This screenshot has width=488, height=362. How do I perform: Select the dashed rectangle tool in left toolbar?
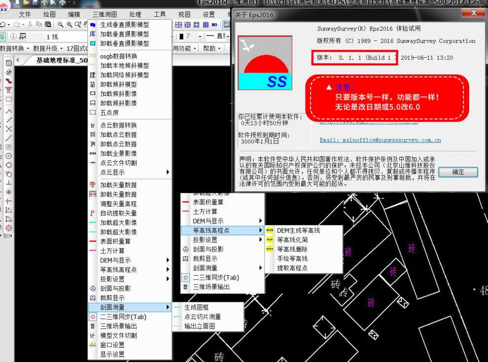[9, 99]
